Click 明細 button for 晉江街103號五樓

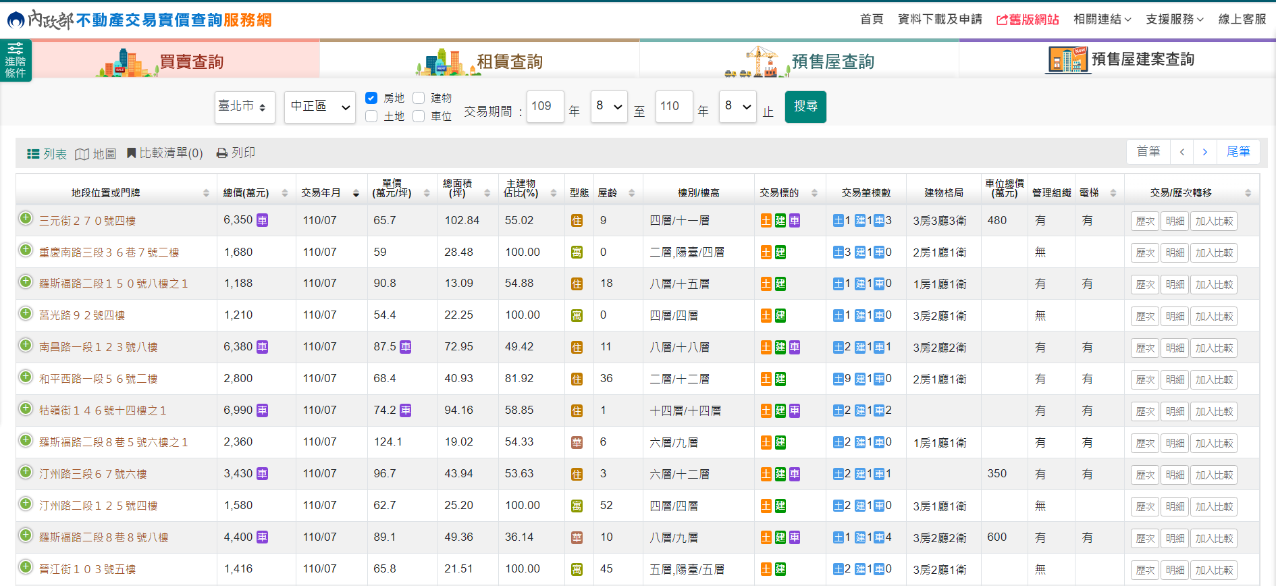(x=1175, y=570)
